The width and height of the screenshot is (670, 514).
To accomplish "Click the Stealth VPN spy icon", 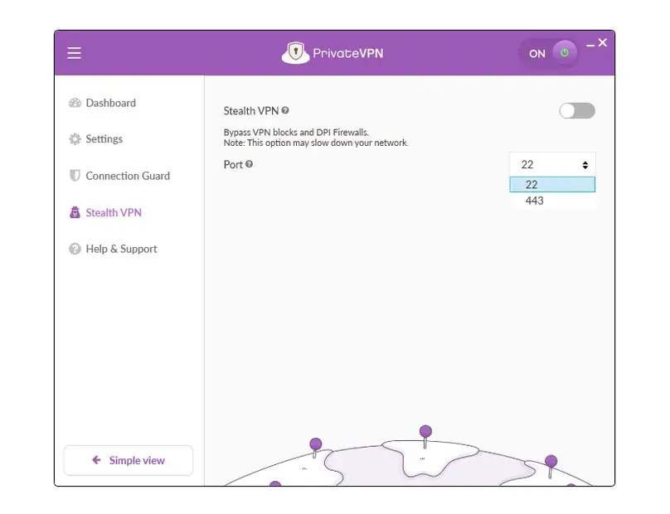I will (75, 212).
